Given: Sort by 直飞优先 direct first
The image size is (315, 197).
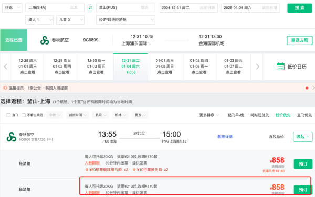Looking at the screenshot, I should (x=304, y=115).
